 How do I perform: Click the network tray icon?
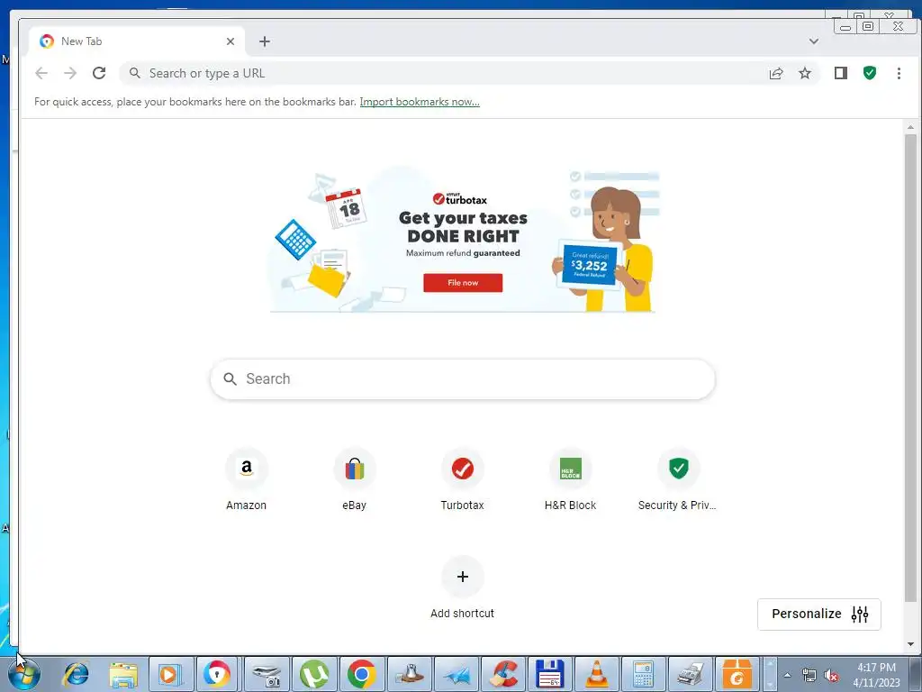[809, 676]
